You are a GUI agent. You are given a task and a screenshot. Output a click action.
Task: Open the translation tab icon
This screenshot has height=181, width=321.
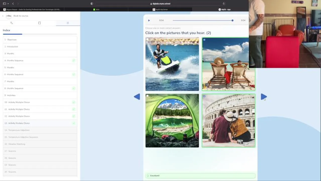tap(12, 23)
